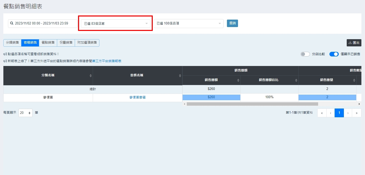
Task: Open the 餐點銷售 tab
Action: click(x=48, y=43)
